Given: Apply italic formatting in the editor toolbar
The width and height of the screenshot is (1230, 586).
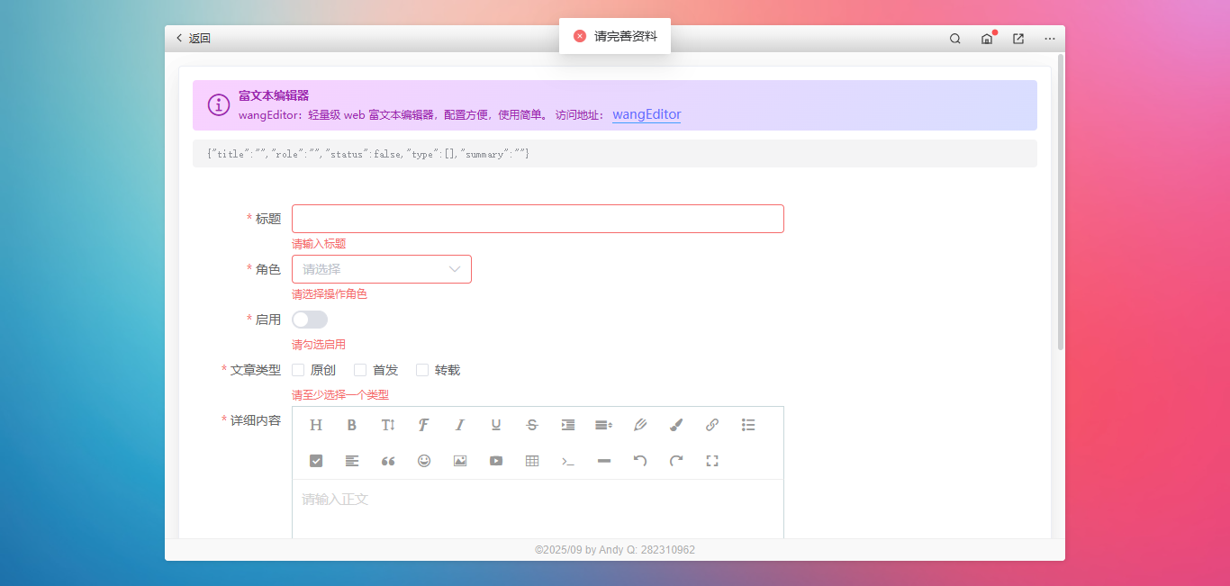Looking at the screenshot, I should pos(460,425).
